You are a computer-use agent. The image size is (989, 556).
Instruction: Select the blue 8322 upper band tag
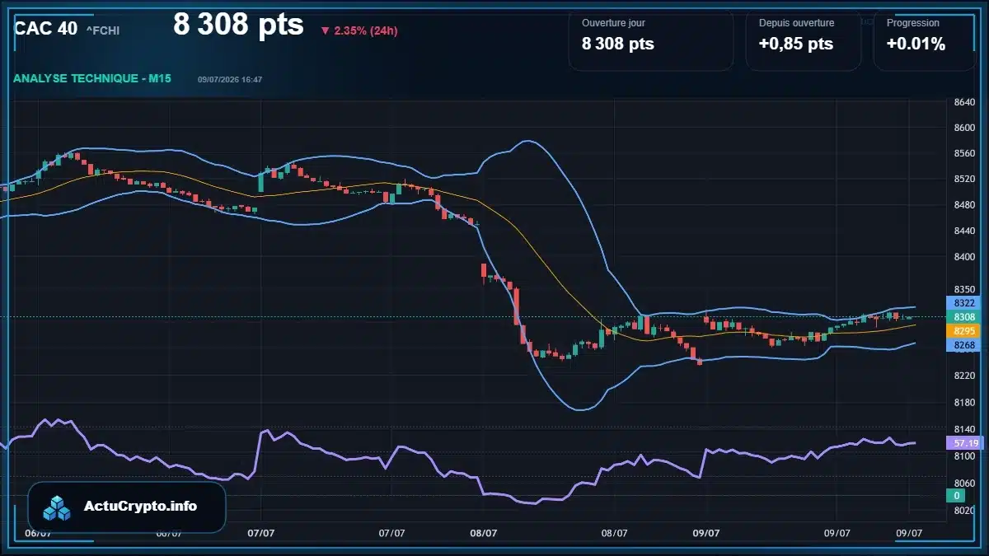[964, 303]
